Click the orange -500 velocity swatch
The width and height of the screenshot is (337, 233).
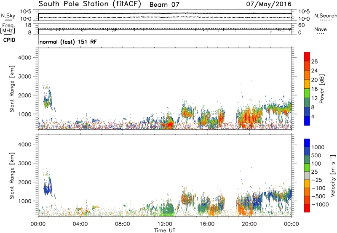click(307, 192)
